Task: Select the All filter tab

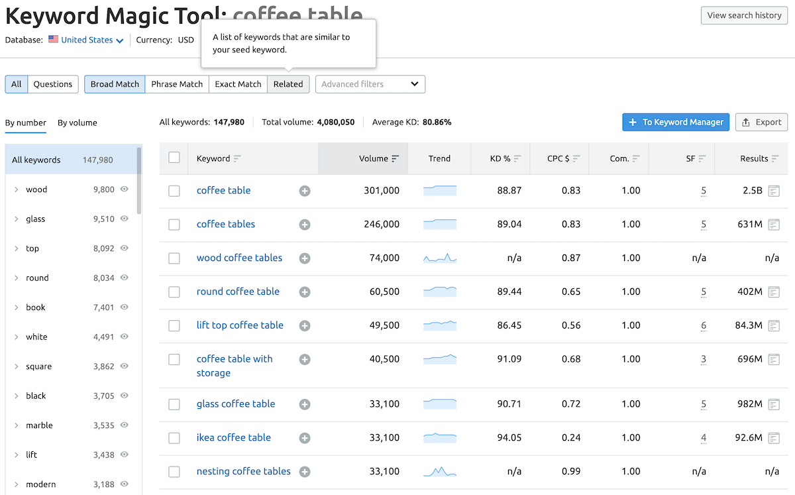Action: [x=17, y=84]
